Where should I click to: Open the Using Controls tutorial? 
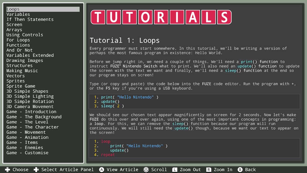click(x=25, y=35)
